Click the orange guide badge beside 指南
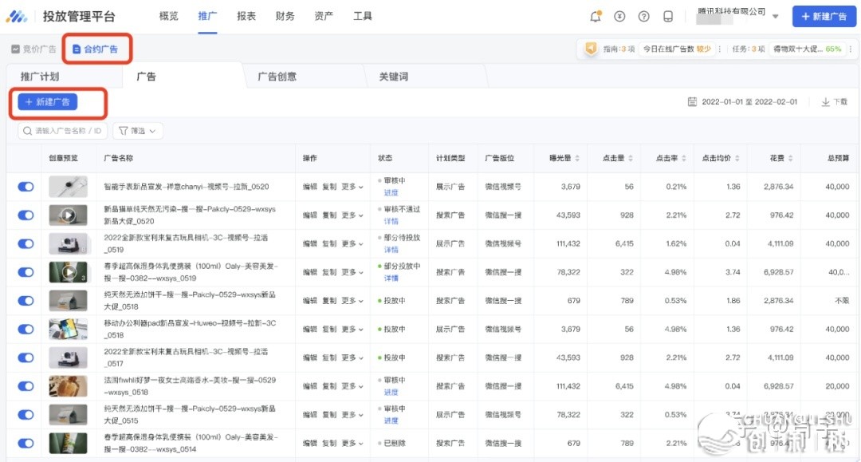Viewport: 861px width, 462px height. click(590, 49)
